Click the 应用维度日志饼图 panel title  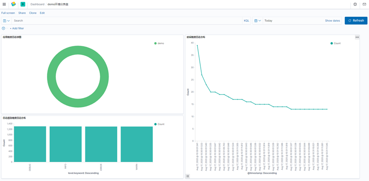tap(12, 37)
